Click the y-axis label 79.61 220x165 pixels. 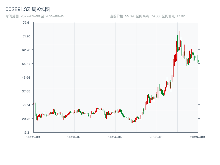[26, 23]
